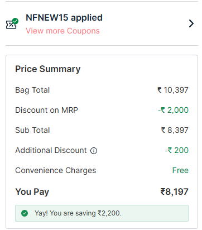The height and width of the screenshot is (230, 202).
Task: Click the -₹ 2,000 discount amount
Action: (x=173, y=110)
